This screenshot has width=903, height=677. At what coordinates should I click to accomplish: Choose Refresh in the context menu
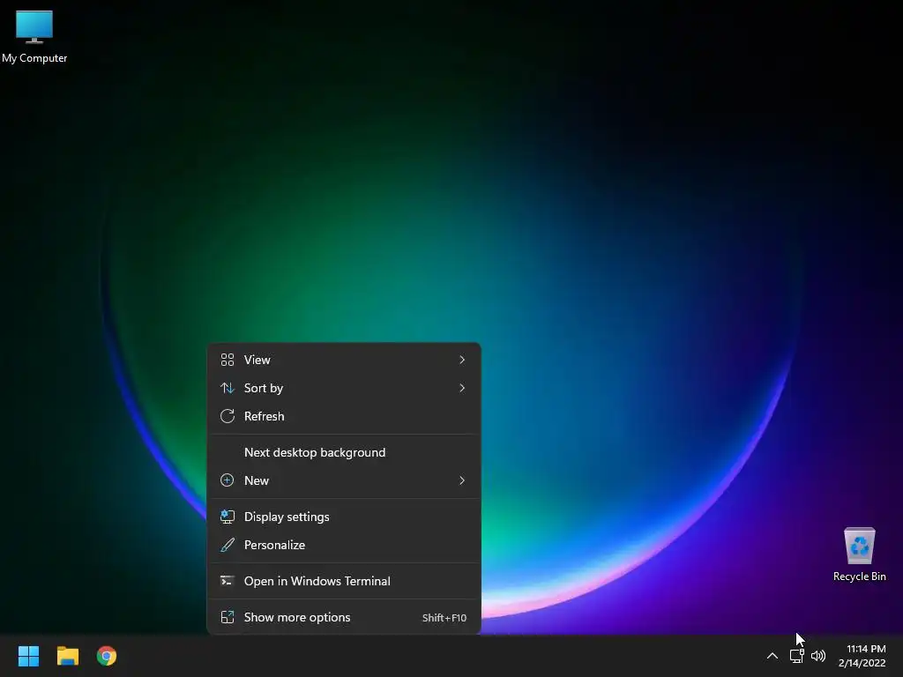coord(344,416)
